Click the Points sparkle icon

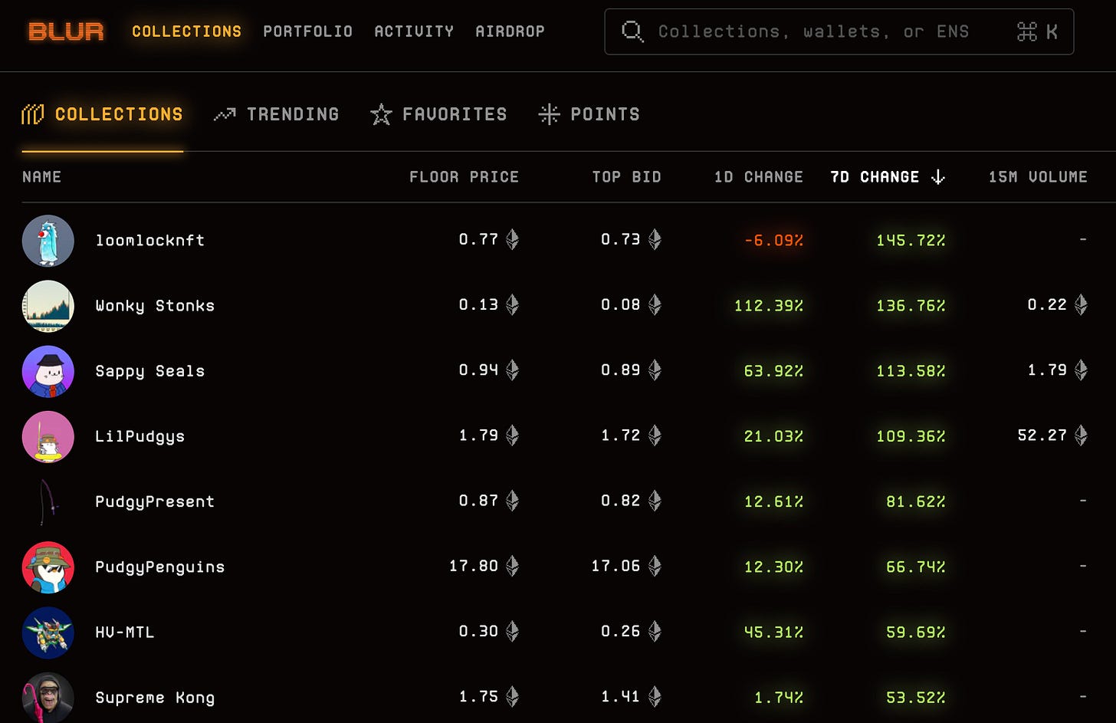tap(549, 115)
